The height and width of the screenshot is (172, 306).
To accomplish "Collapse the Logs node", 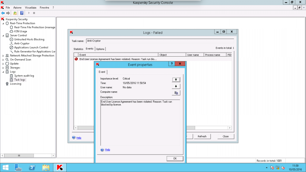I will point(3,72).
